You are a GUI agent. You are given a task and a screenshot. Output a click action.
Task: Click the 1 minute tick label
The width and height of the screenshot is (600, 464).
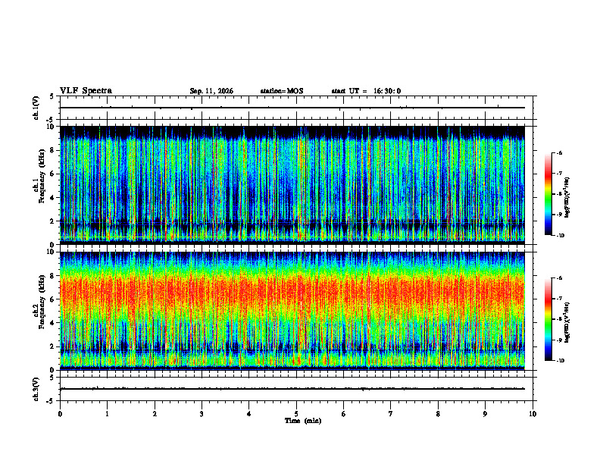click(x=107, y=414)
